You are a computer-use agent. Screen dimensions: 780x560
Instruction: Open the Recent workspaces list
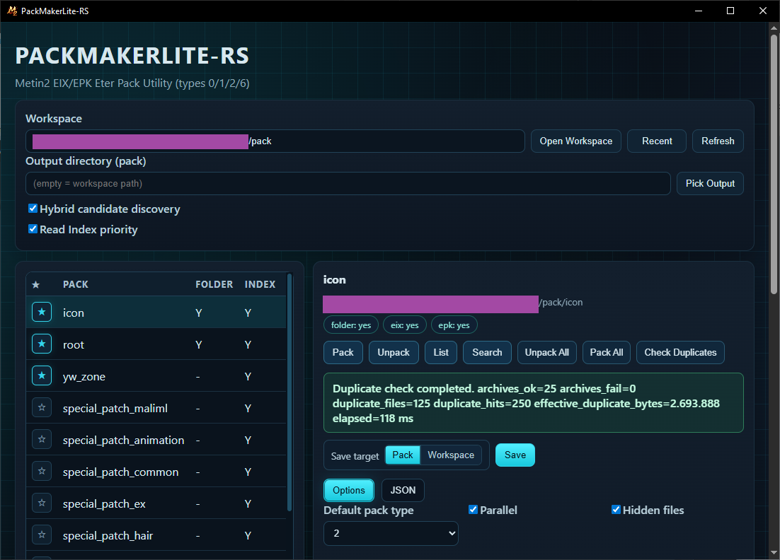657,141
